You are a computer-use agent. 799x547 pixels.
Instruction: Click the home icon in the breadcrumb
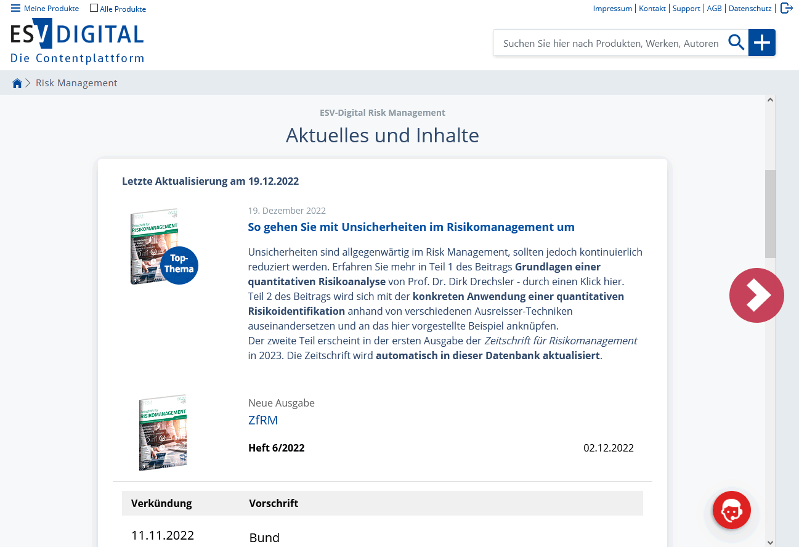pyautogui.click(x=17, y=82)
